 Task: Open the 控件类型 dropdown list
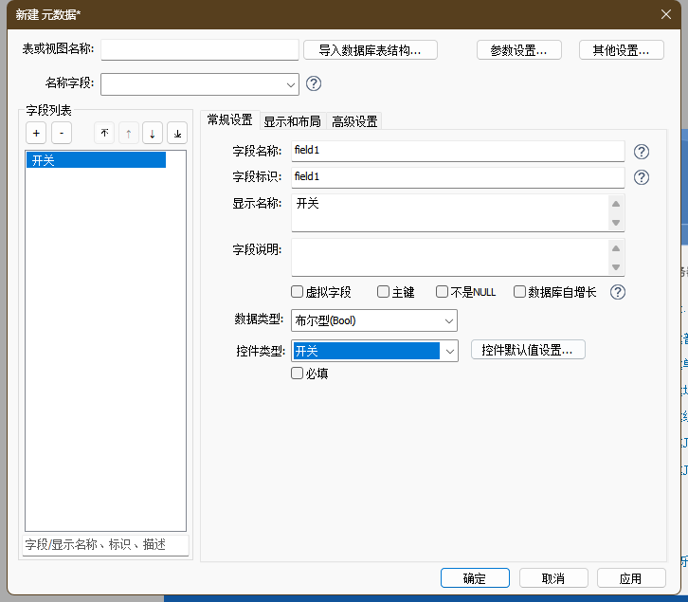coord(449,351)
